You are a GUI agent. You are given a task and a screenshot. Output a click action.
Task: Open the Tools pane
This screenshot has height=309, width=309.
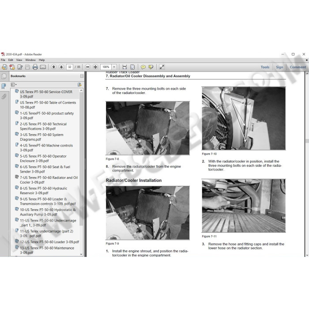point(265,67)
